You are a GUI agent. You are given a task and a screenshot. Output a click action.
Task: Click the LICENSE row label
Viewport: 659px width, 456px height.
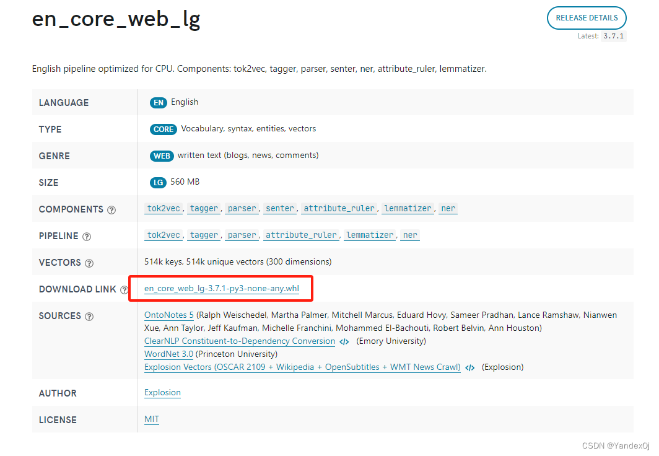58,420
